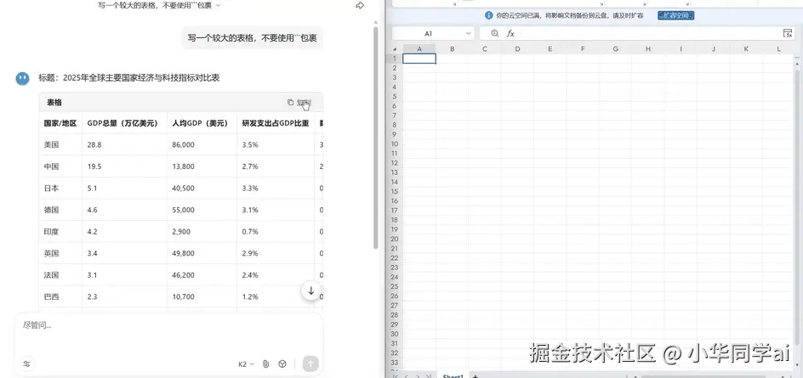
Task: Click the value 28.8 in the table
Action: click(x=94, y=144)
